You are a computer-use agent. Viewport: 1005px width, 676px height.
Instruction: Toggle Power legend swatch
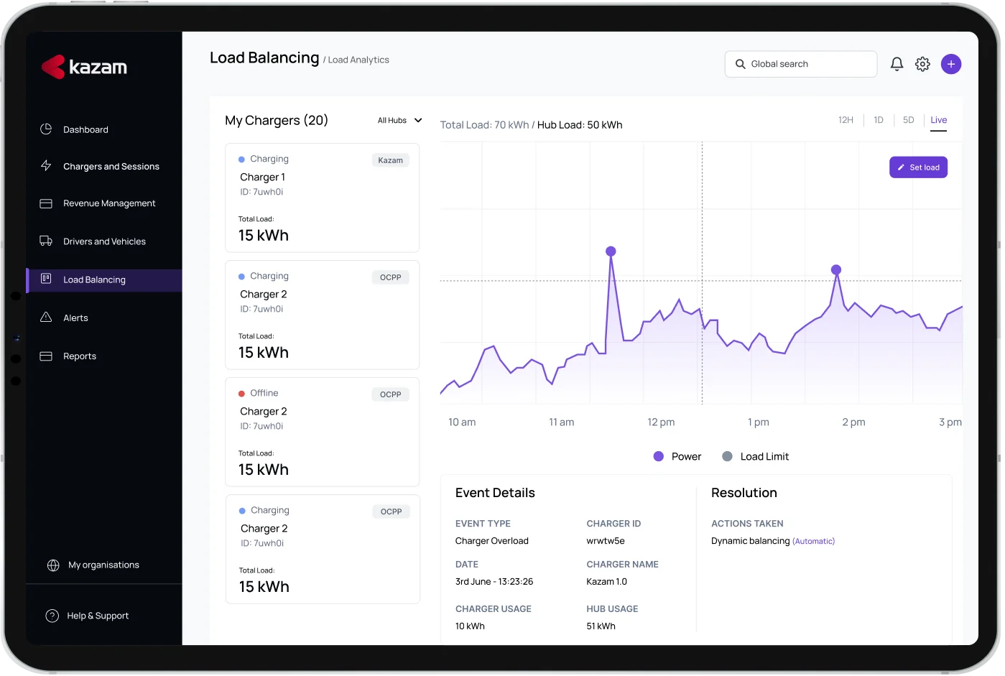pyautogui.click(x=658, y=456)
